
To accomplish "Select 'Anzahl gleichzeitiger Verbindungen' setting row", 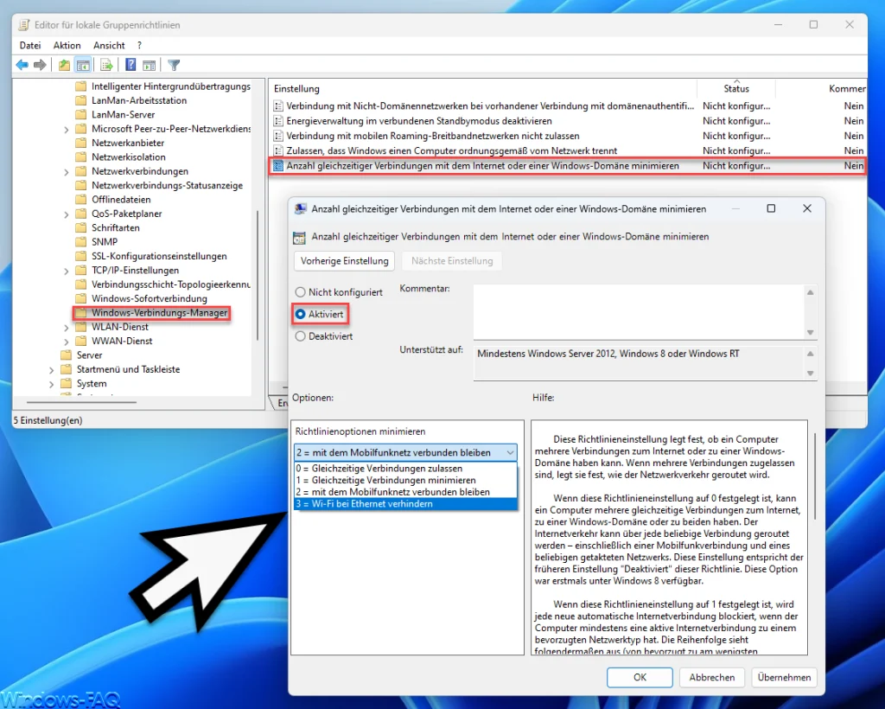I will tap(568, 166).
